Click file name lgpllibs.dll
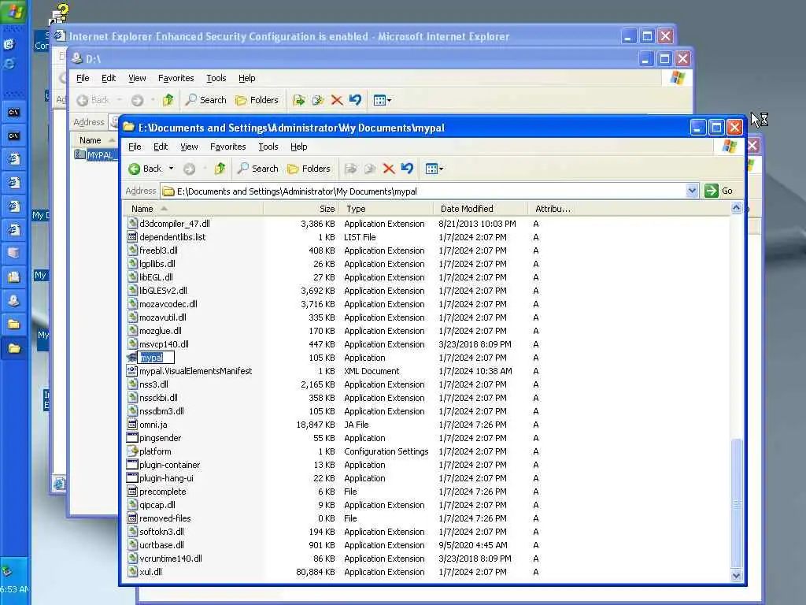 157,263
